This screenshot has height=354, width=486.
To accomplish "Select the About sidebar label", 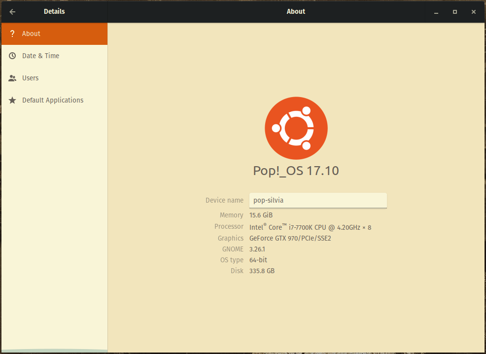I will click(31, 34).
